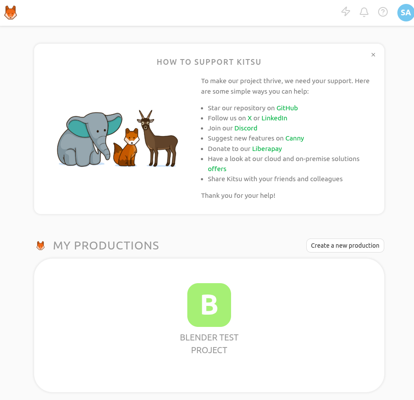Screen dimensions: 414x400
Task: Join via the Discord link
Action: click(246, 128)
